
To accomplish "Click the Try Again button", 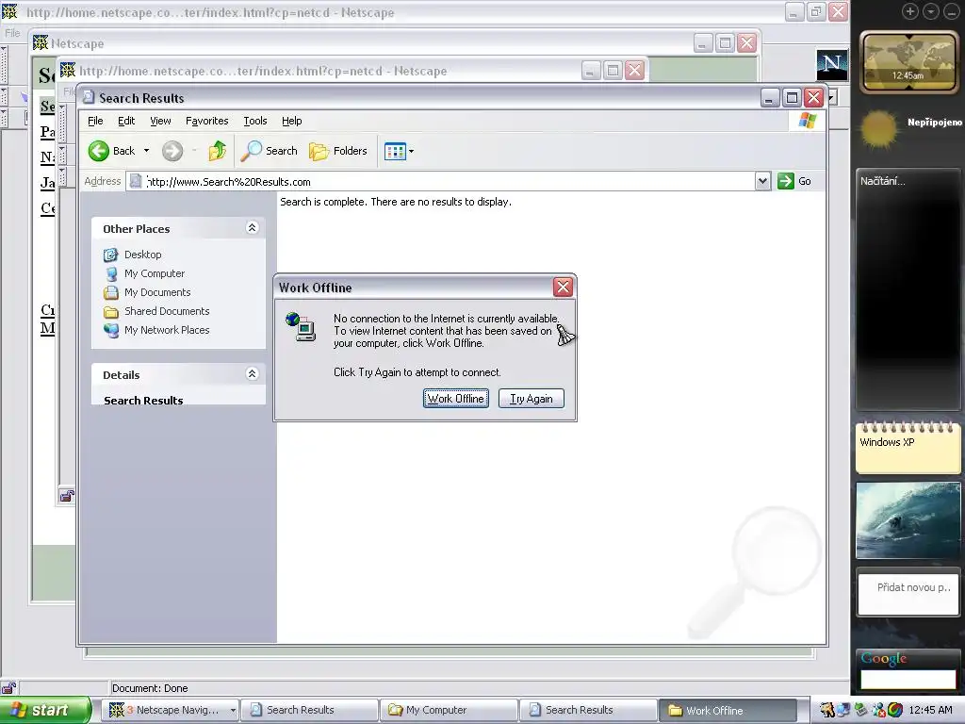I will [532, 399].
